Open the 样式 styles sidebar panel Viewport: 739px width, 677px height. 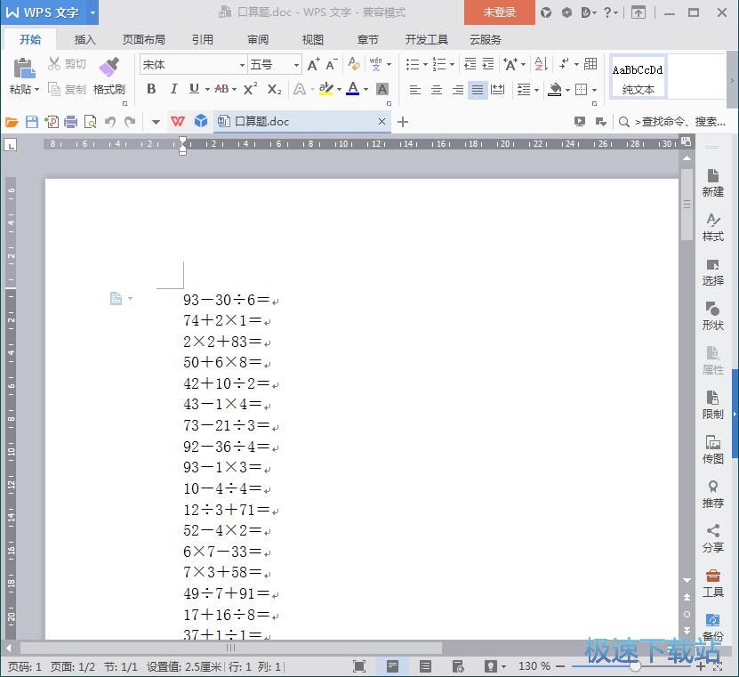(712, 228)
